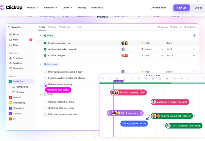205x141 pixels.
Task: Collapse the In Progress group arrow
Action: click(40, 64)
